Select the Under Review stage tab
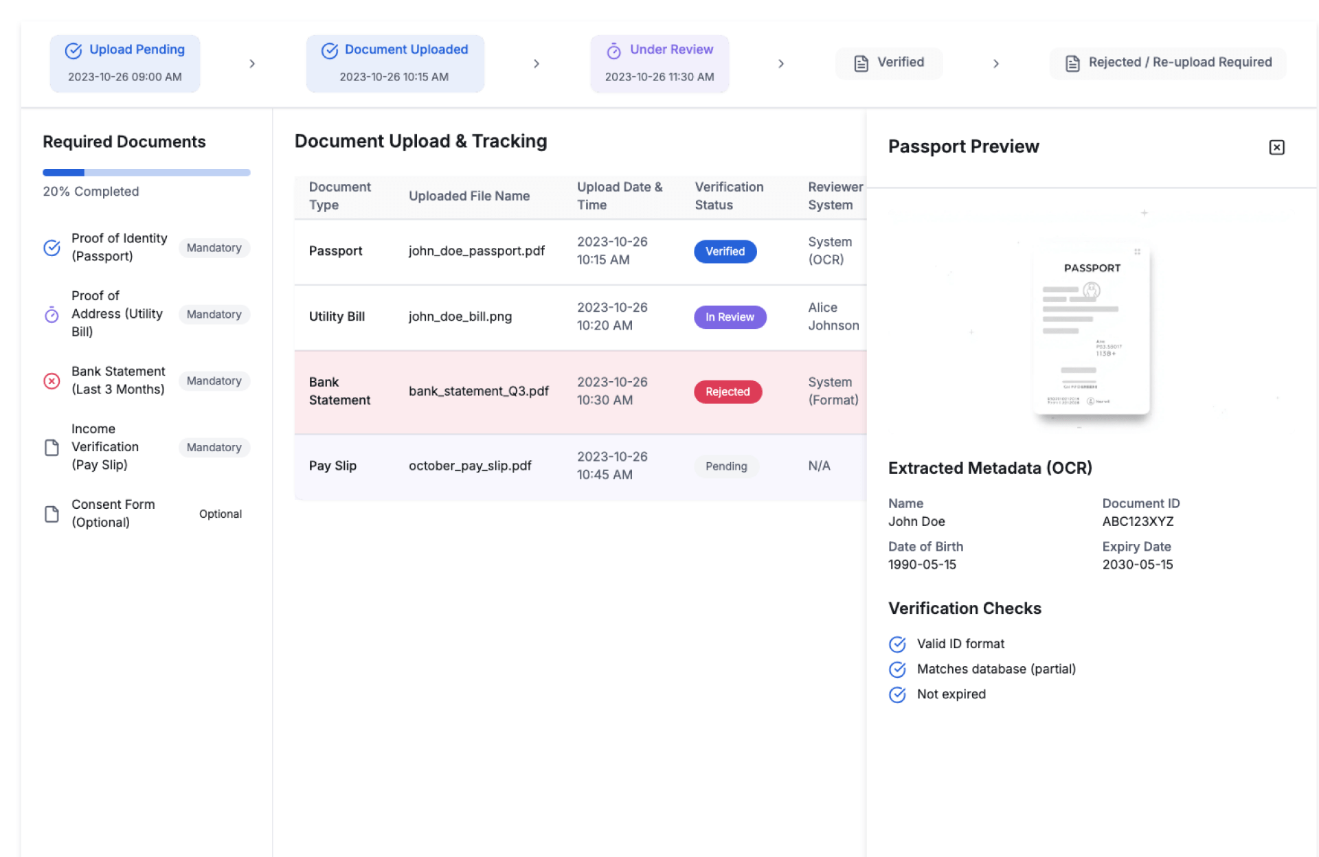 [659, 63]
